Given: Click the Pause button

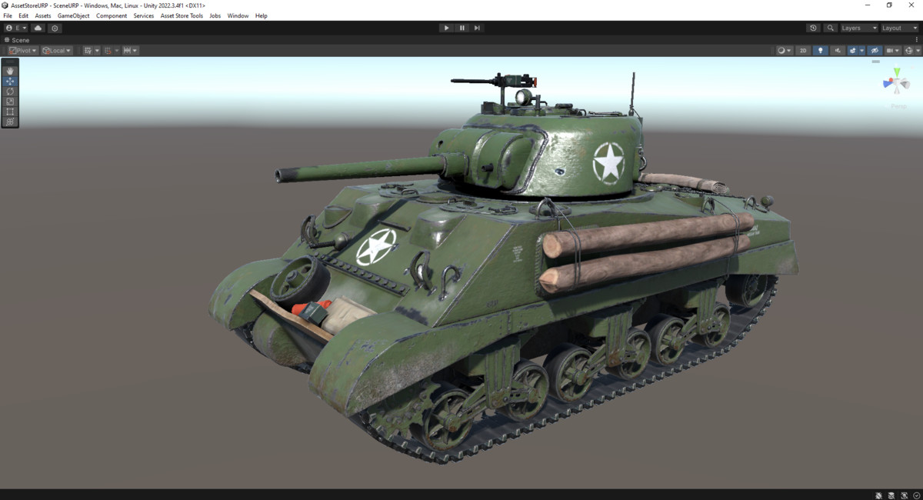Looking at the screenshot, I should 461,28.
